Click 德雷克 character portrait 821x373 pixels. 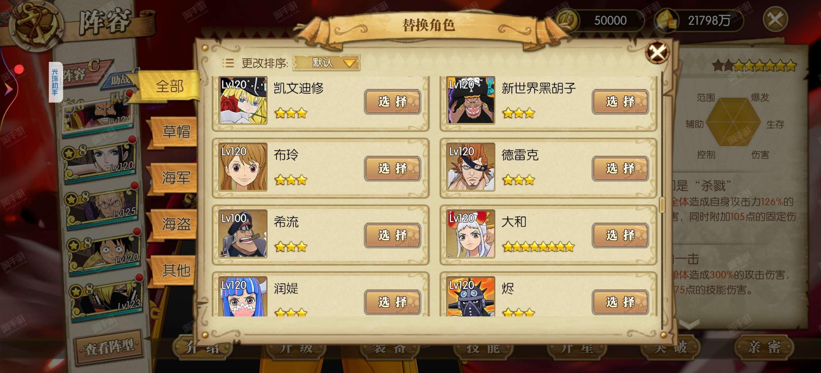pos(471,167)
